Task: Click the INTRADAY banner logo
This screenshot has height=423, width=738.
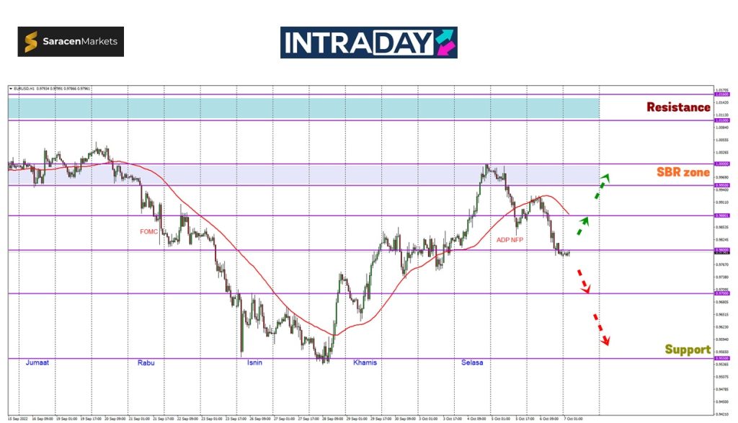Action: pos(368,43)
